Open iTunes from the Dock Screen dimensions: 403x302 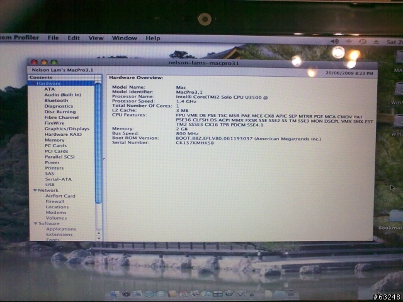206,294
